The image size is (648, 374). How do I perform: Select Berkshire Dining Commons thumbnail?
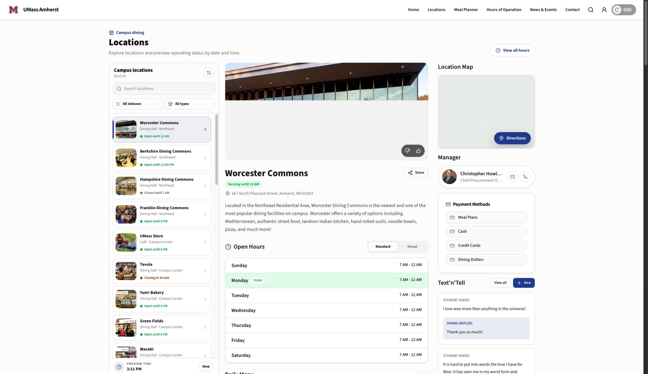click(126, 158)
